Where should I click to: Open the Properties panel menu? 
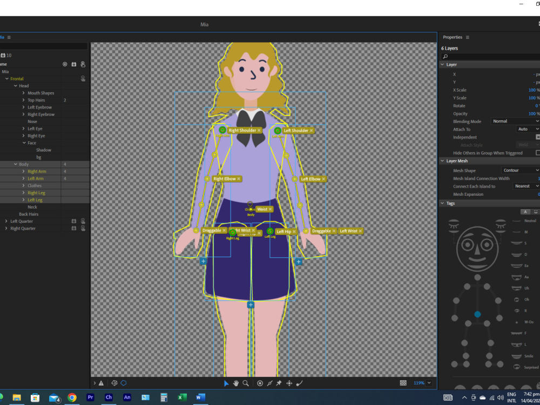pyautogui.click(x=468, y=37)
